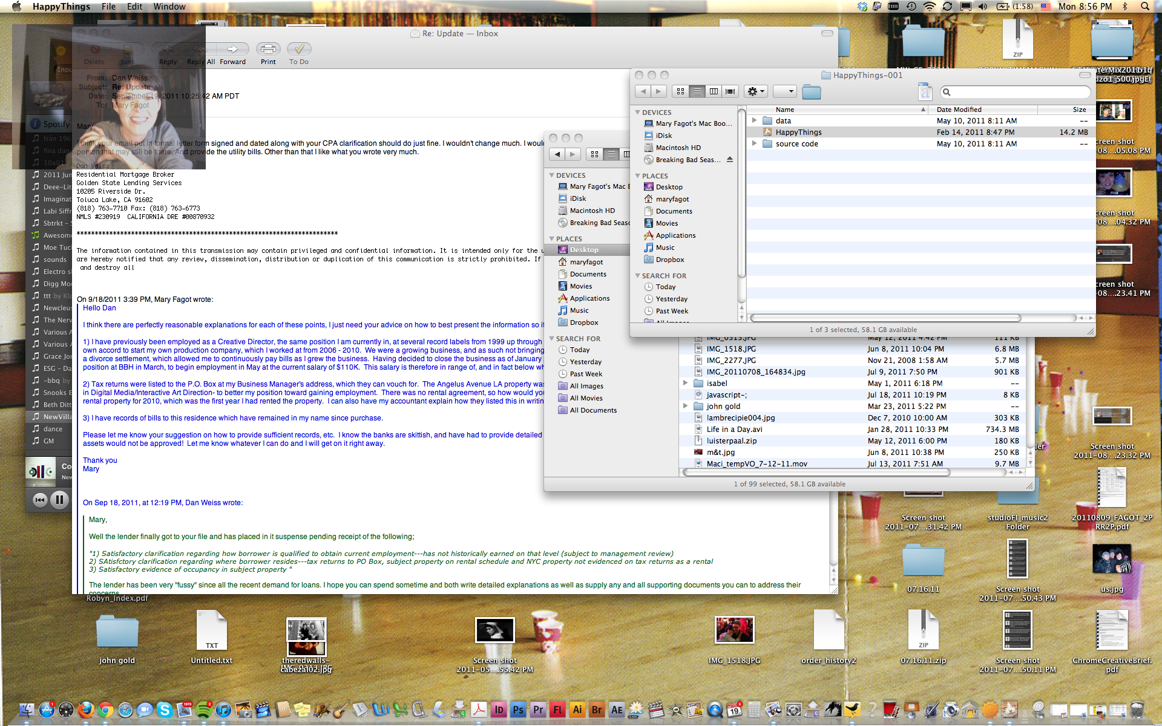This screenshot has height=726, width=1162.
Task: Launch iTunes from the Dock
Action: [x=223, y=710]
